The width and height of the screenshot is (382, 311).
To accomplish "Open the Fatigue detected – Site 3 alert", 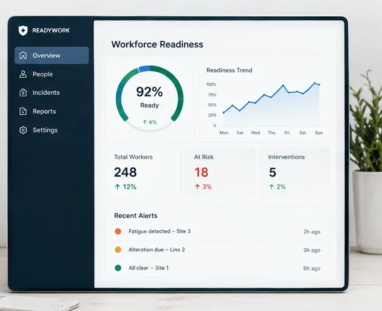I will point(218,231).
